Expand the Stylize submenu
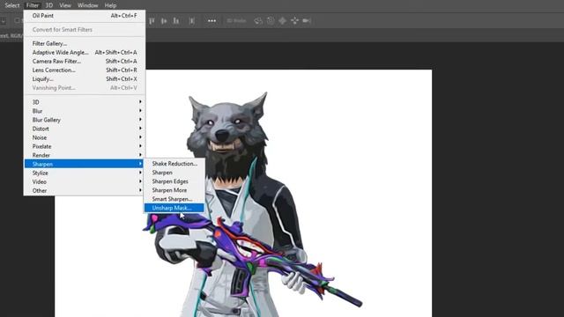Screen dimensions: 564x317 (x=85, y=173)
